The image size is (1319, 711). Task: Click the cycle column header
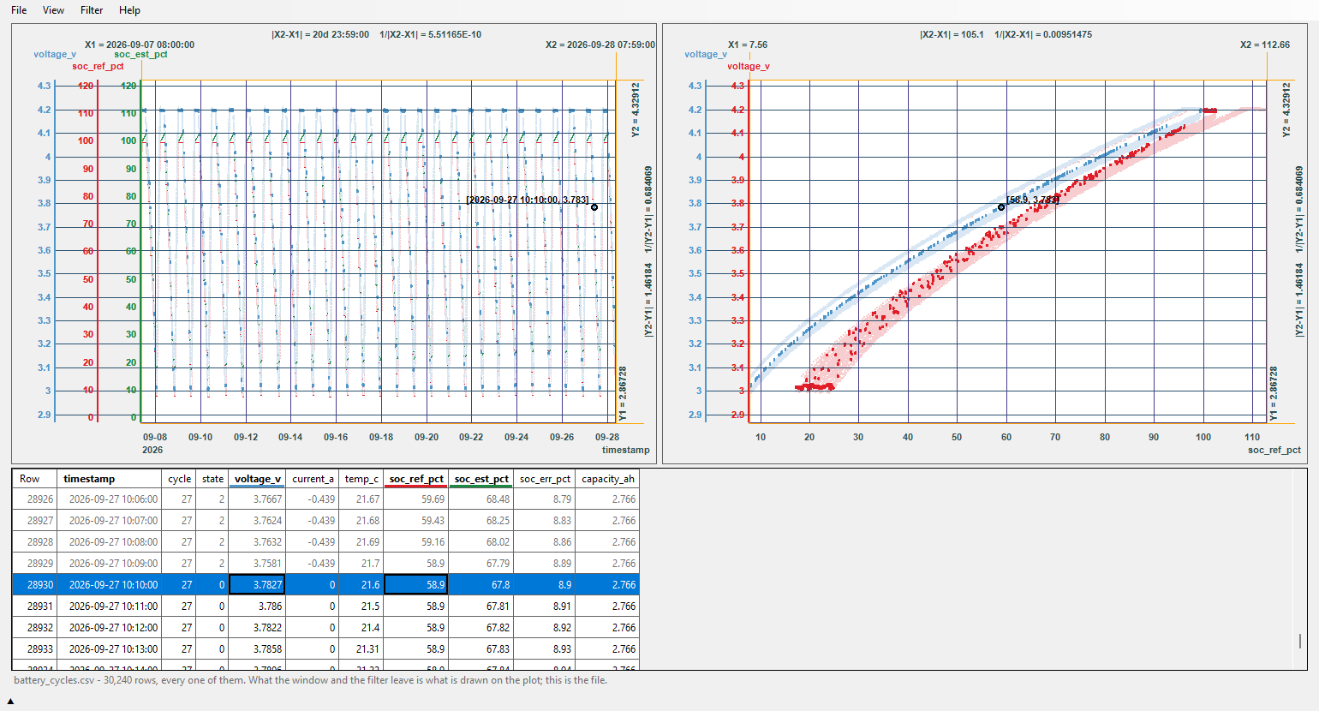pyautogui.click(x=179, y=479)
